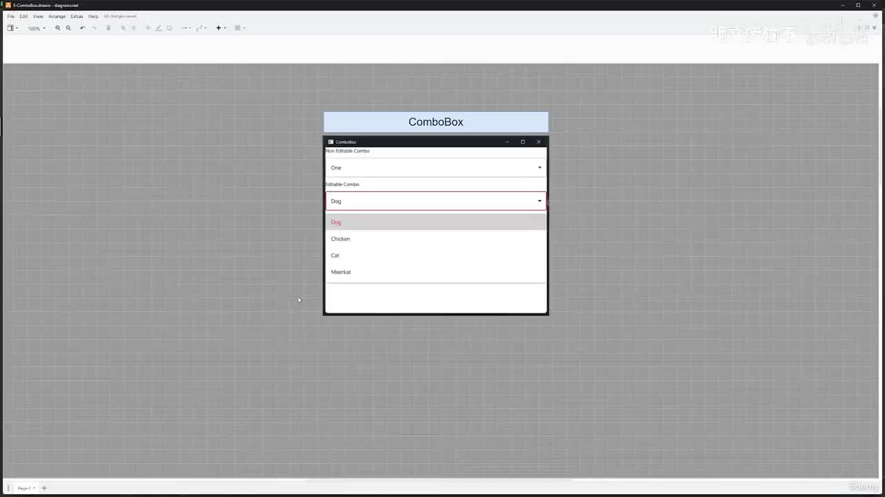This screenshot has height=497, width=885.
Task: Close the ComboBox demo window
Action: click(x=539, y=142)
